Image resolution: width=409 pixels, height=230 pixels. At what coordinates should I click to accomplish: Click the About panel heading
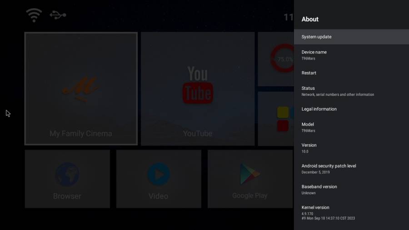(x=310, y=19)
